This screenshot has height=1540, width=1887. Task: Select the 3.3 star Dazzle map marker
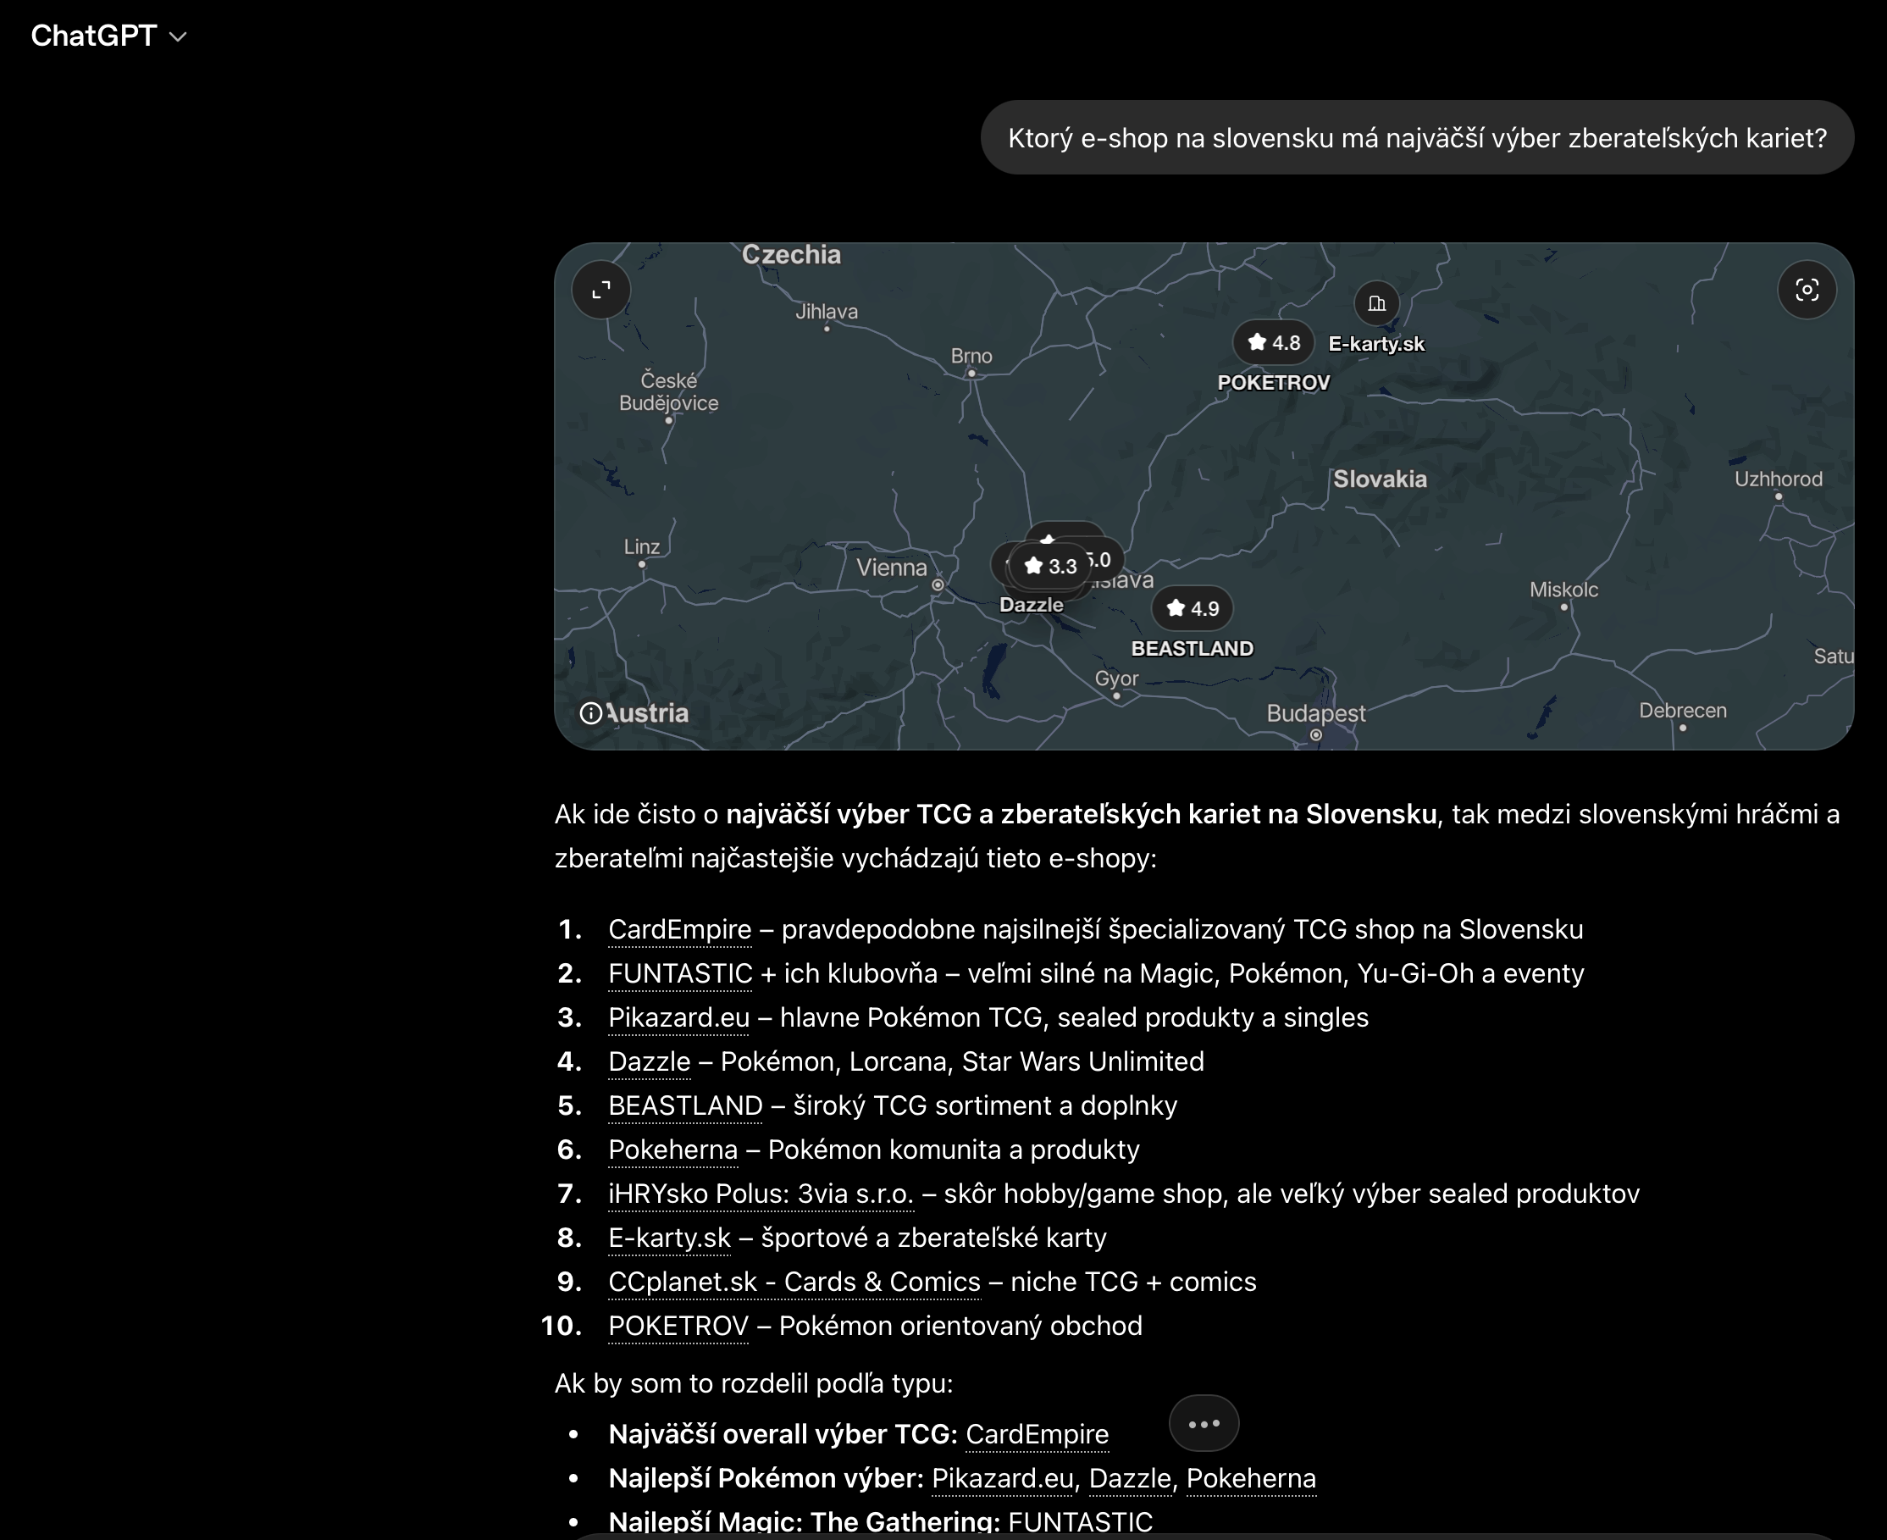pyautogui.click(x=1050, y=566)
